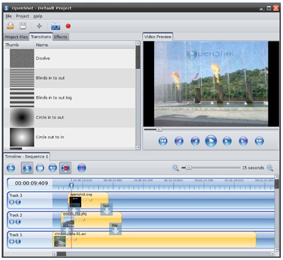The width and height of the screenshot is (283, 260).
Task: Select the Blinds in to out transition
Action: (x=69, y=78)
